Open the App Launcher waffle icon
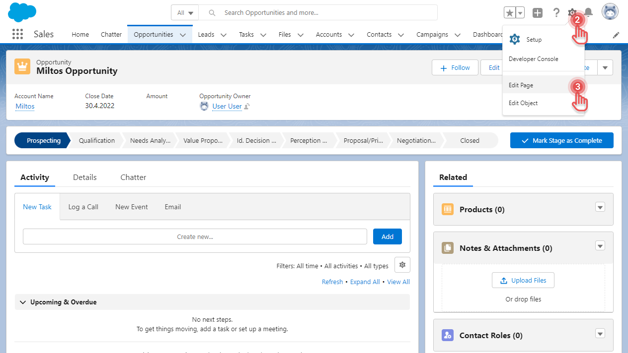Viewport: 628px width, 353px height. tap(17, 34)
